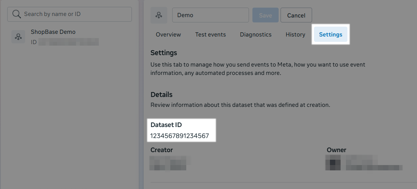
Task: Click the ShopBase Demo dataset icon
Action: click(x=18, y=37)
